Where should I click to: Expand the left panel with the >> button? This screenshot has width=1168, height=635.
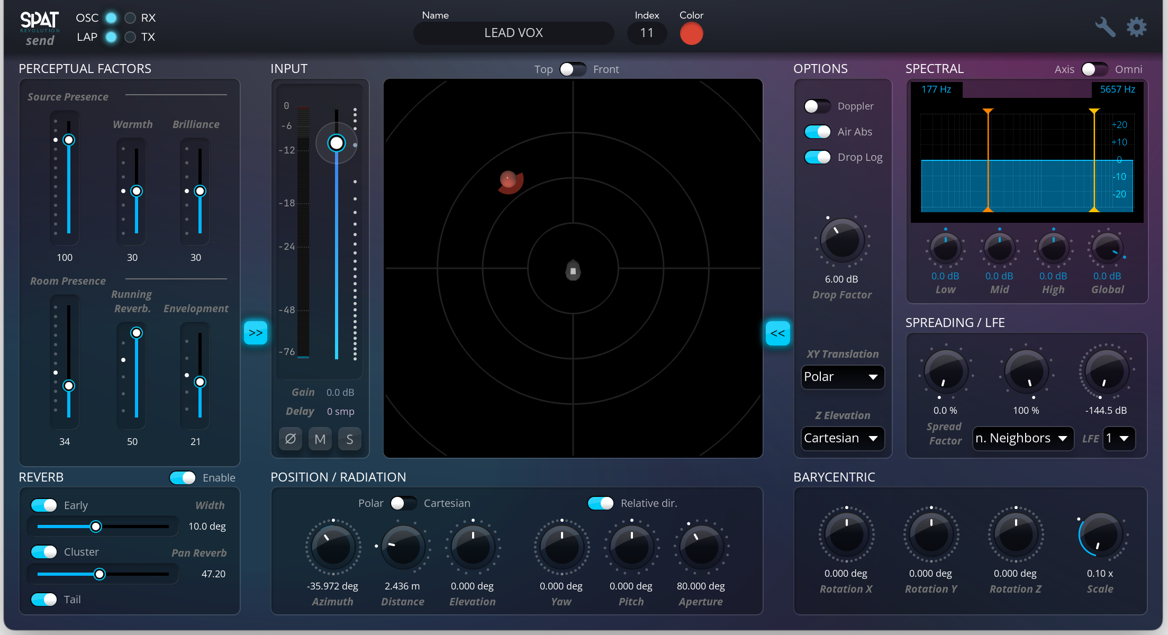coord(256,332)
